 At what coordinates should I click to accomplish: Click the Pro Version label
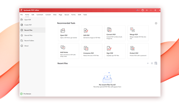27,94
